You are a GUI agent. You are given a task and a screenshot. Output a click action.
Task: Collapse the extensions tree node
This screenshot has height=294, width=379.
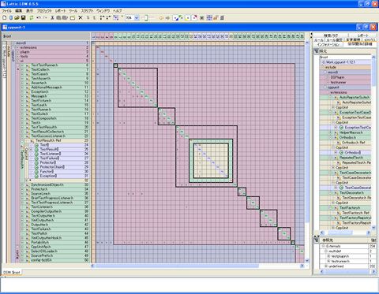[17, 47]
